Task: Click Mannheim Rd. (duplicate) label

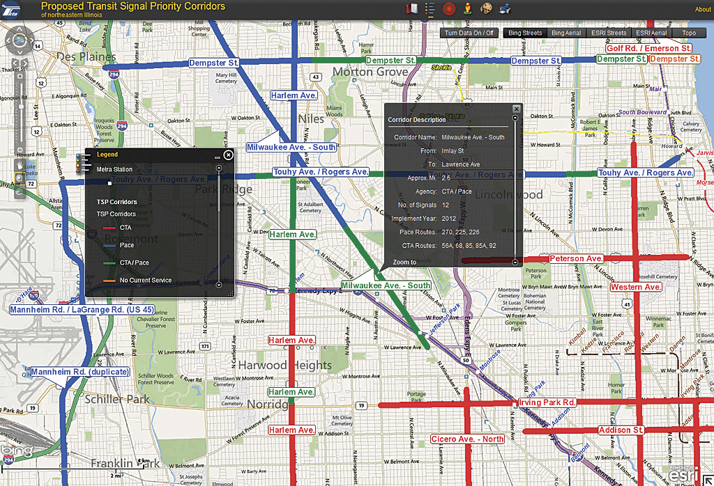Action: (80, 371)
